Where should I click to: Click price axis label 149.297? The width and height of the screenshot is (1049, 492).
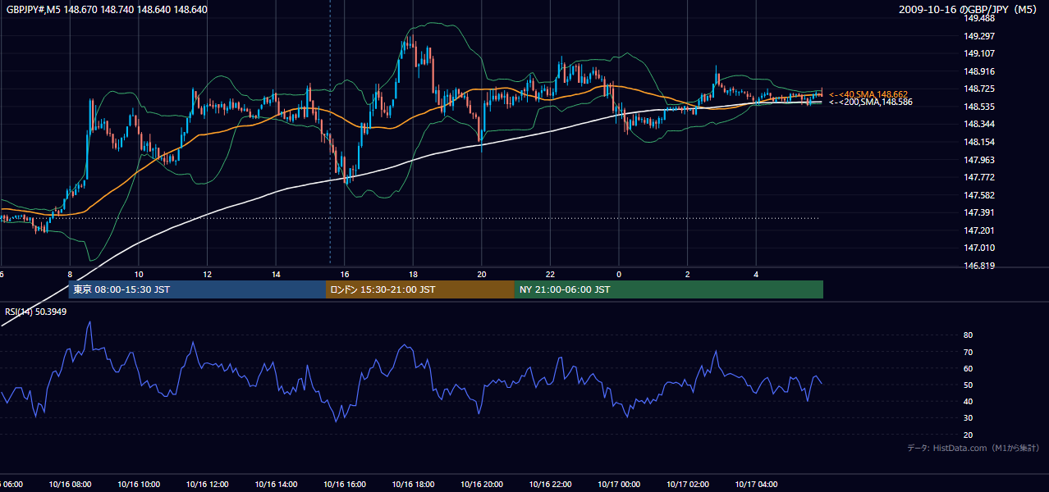coord(979,36)
